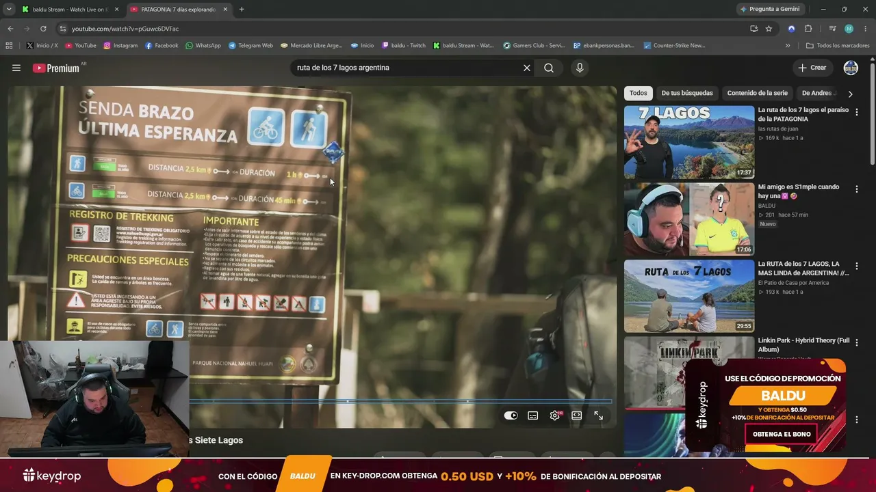Open the apps grid in bookmarks bar

(x=9, y=46)
